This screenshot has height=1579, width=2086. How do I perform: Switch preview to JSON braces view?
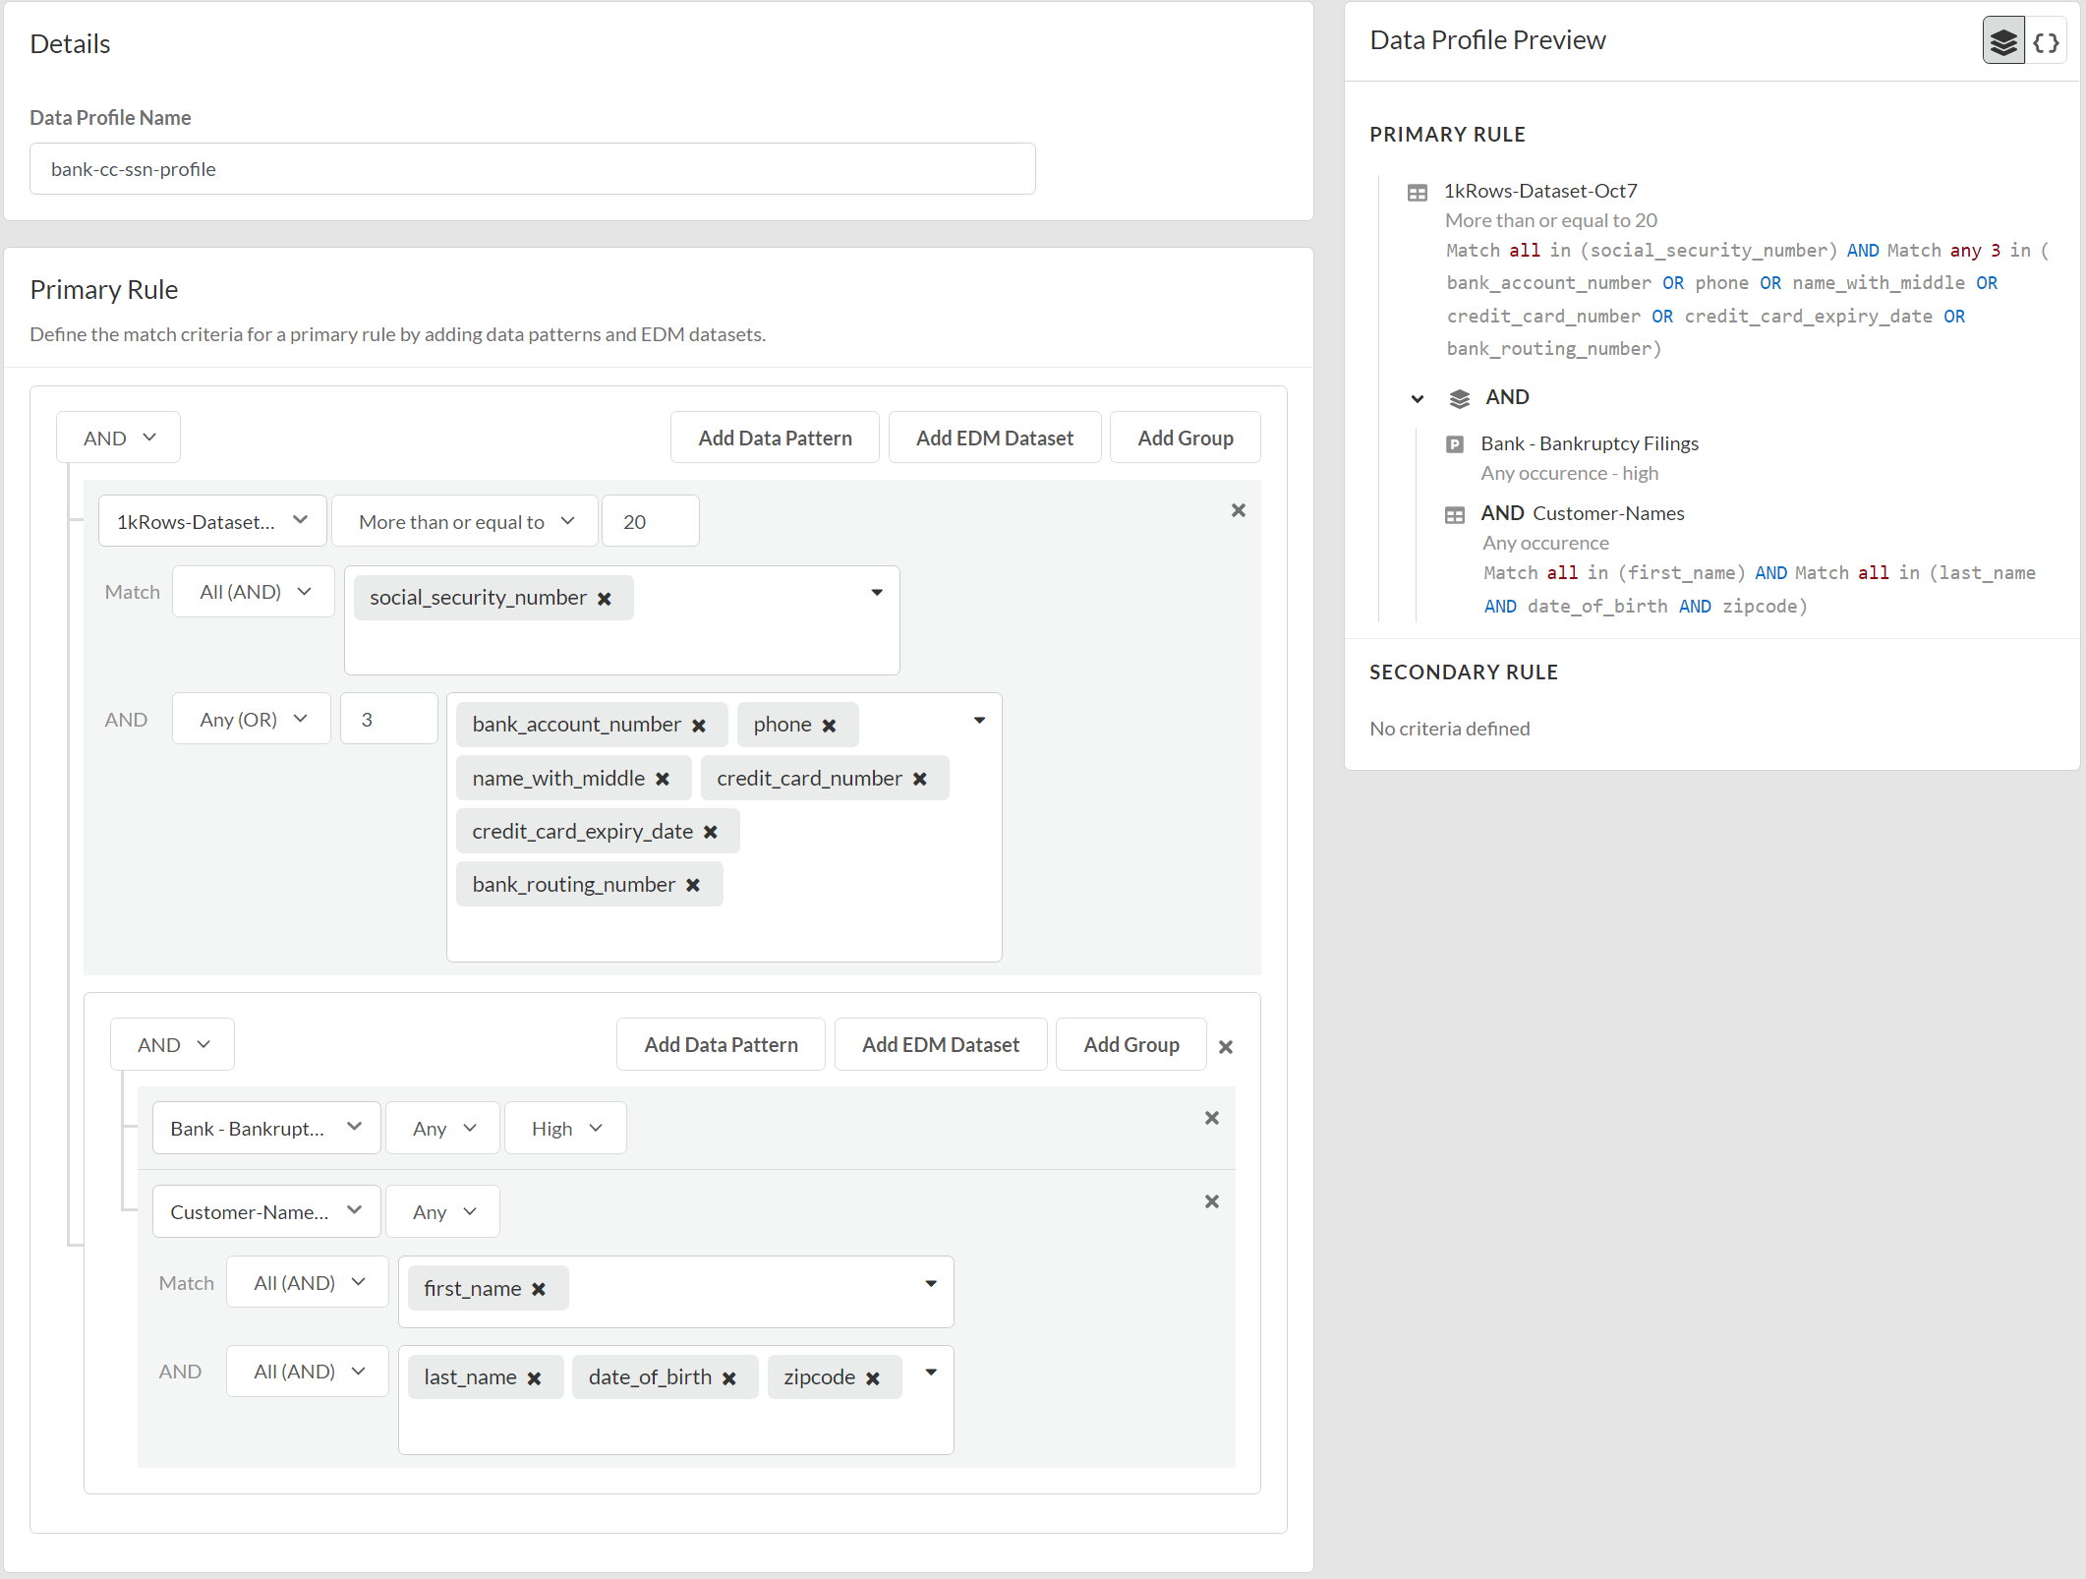point(2046,41)
